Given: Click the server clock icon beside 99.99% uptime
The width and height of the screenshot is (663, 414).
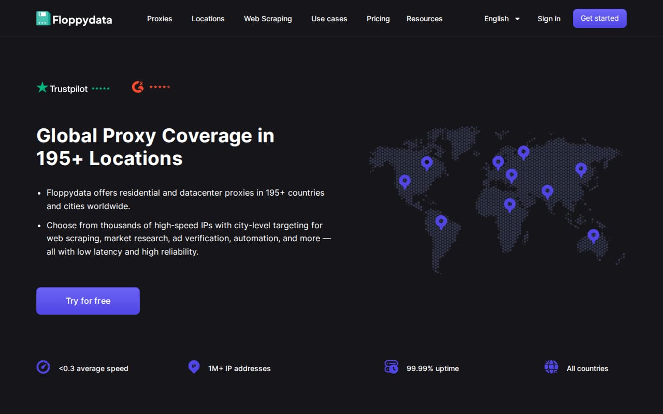Looking at the screenshot, I should [391, 367].
